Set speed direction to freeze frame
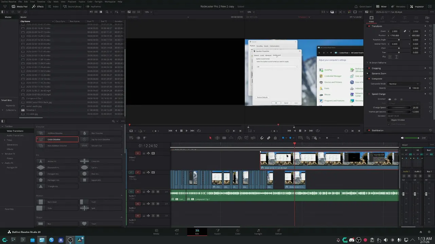This screenshot has width=435, height=244. (401, 99)
